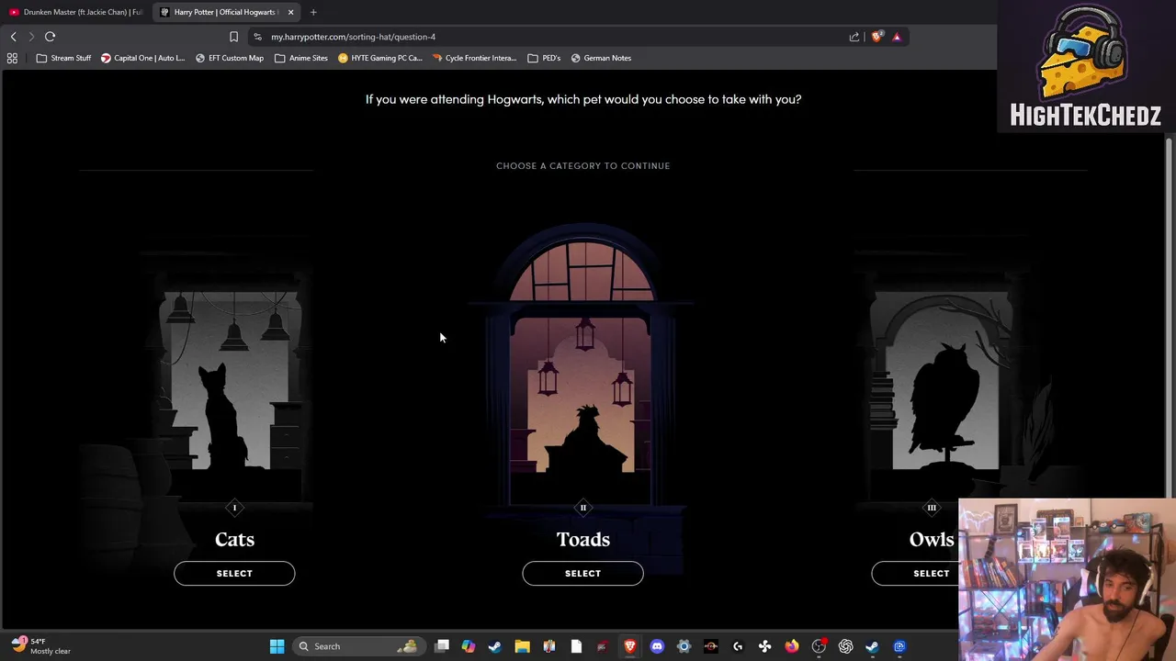1176x661 pixels.
Task: Open the ChatGPT taskbar icon
Action: pyautogui.click(x=845, y=646)
